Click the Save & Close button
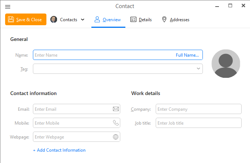250x163 pixels. point(26,19)
